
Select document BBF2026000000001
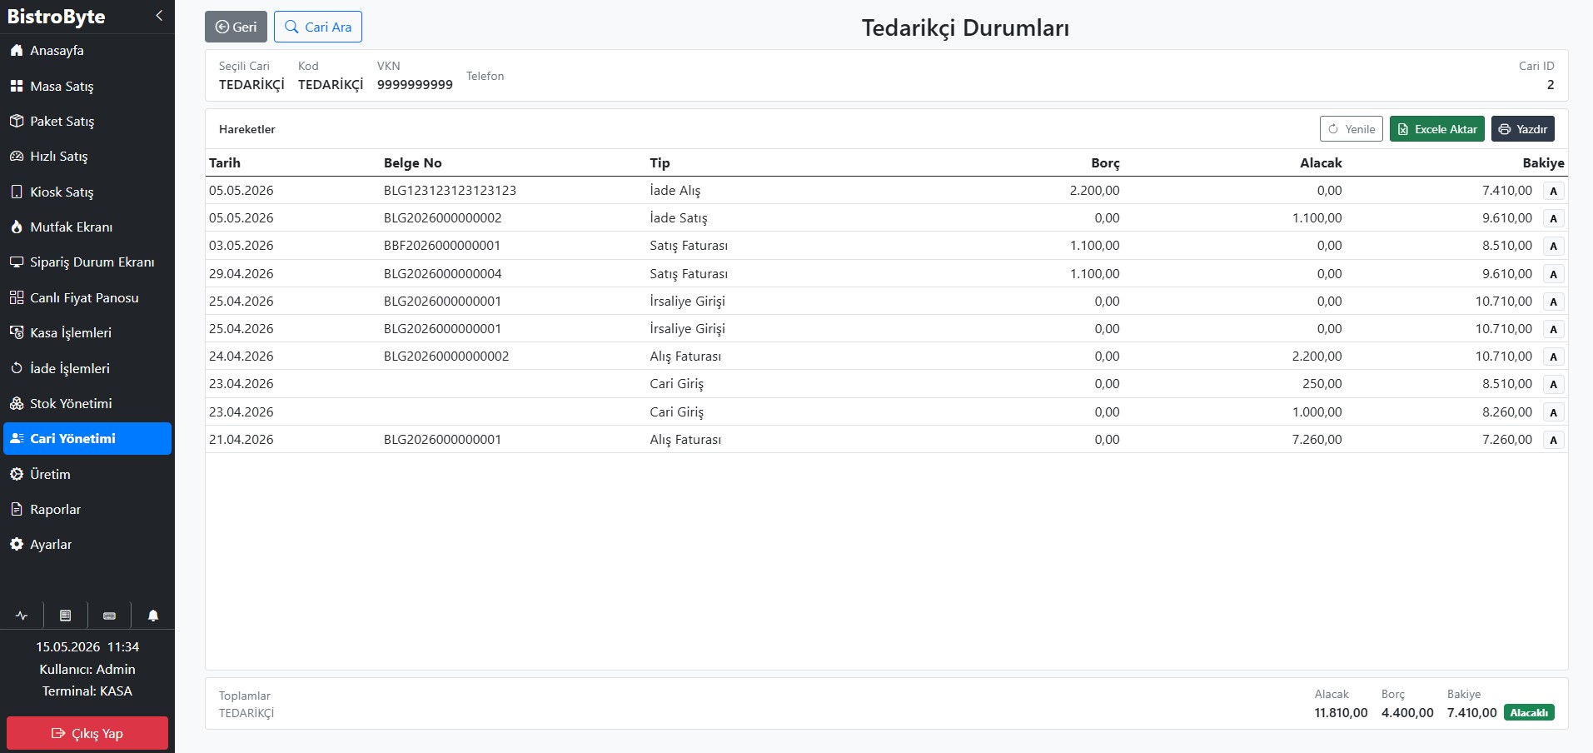tap(442, 245)
